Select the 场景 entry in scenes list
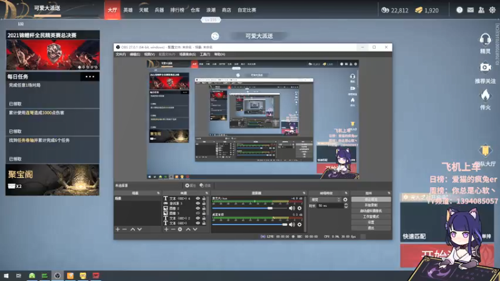Viewport: 500px width, 281px height. tap(137, 199)
